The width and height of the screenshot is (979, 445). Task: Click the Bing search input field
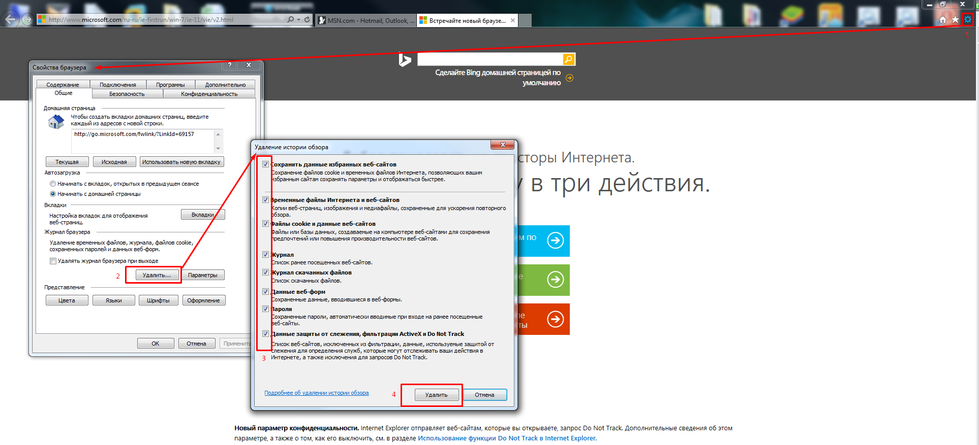(490, 59)
